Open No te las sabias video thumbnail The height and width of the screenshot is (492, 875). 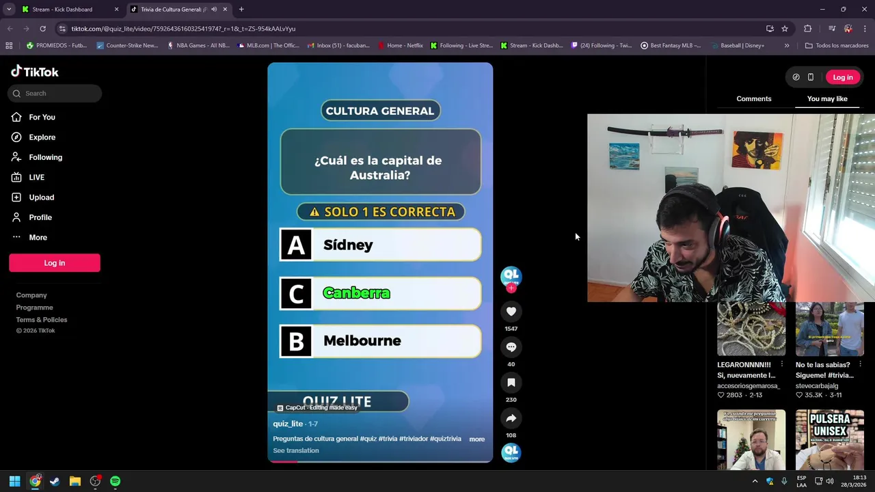tap(830, 329)
